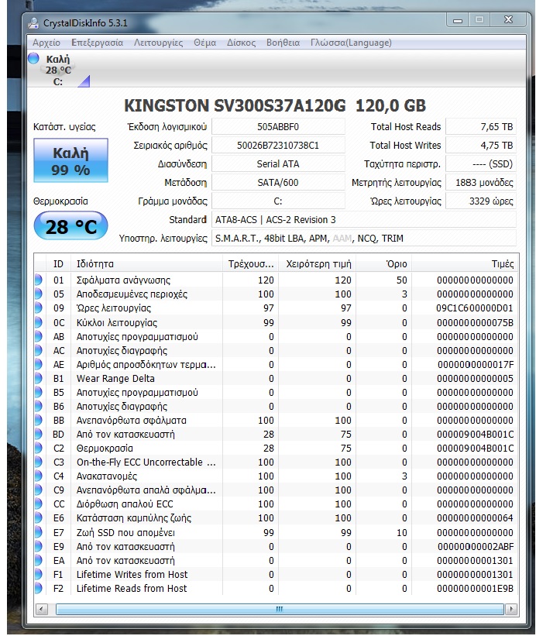Click the horizontal scrollbar right arrow
Image resolution: width=536 pixels, height=636 pixels.
pos(511,609)
